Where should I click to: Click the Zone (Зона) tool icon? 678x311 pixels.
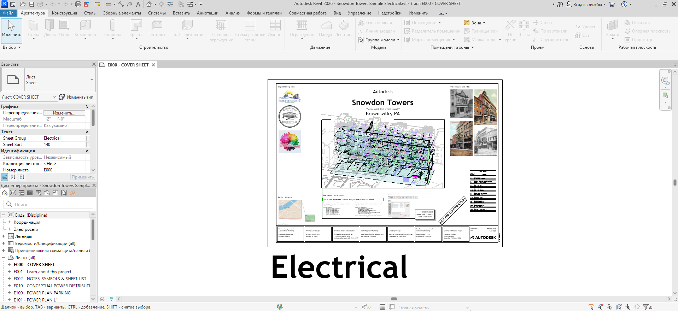tap(467, 23)
